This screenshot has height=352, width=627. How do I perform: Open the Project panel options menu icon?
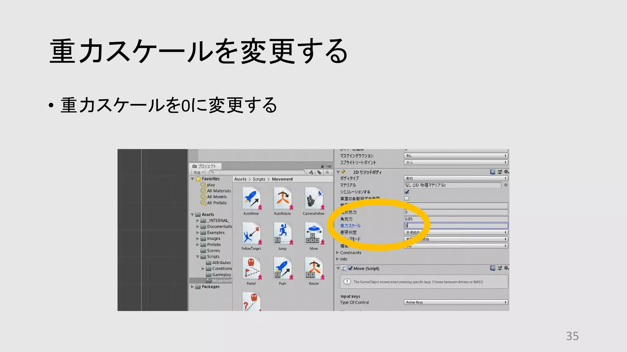pyautogui.click(x=329, y=166)
